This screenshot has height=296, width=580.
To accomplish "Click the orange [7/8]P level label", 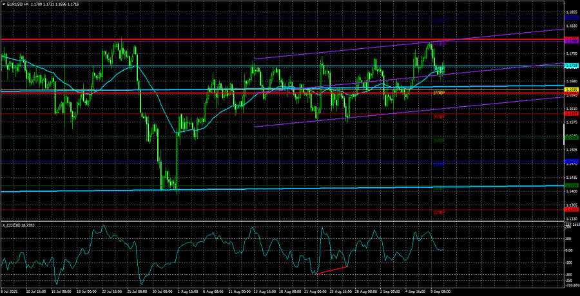I will tap(438, 93).
